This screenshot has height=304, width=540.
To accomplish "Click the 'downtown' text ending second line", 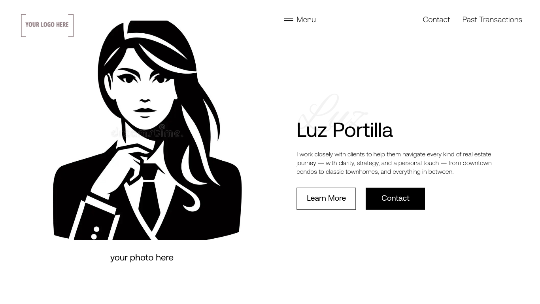I will (x=477, y=163).
